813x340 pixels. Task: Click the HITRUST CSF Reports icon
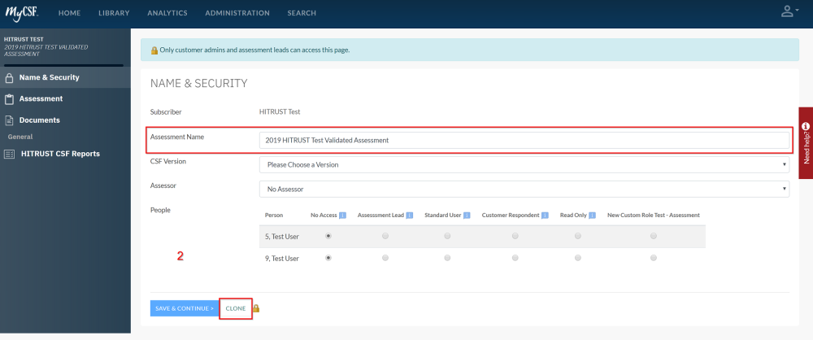(10, 154)
